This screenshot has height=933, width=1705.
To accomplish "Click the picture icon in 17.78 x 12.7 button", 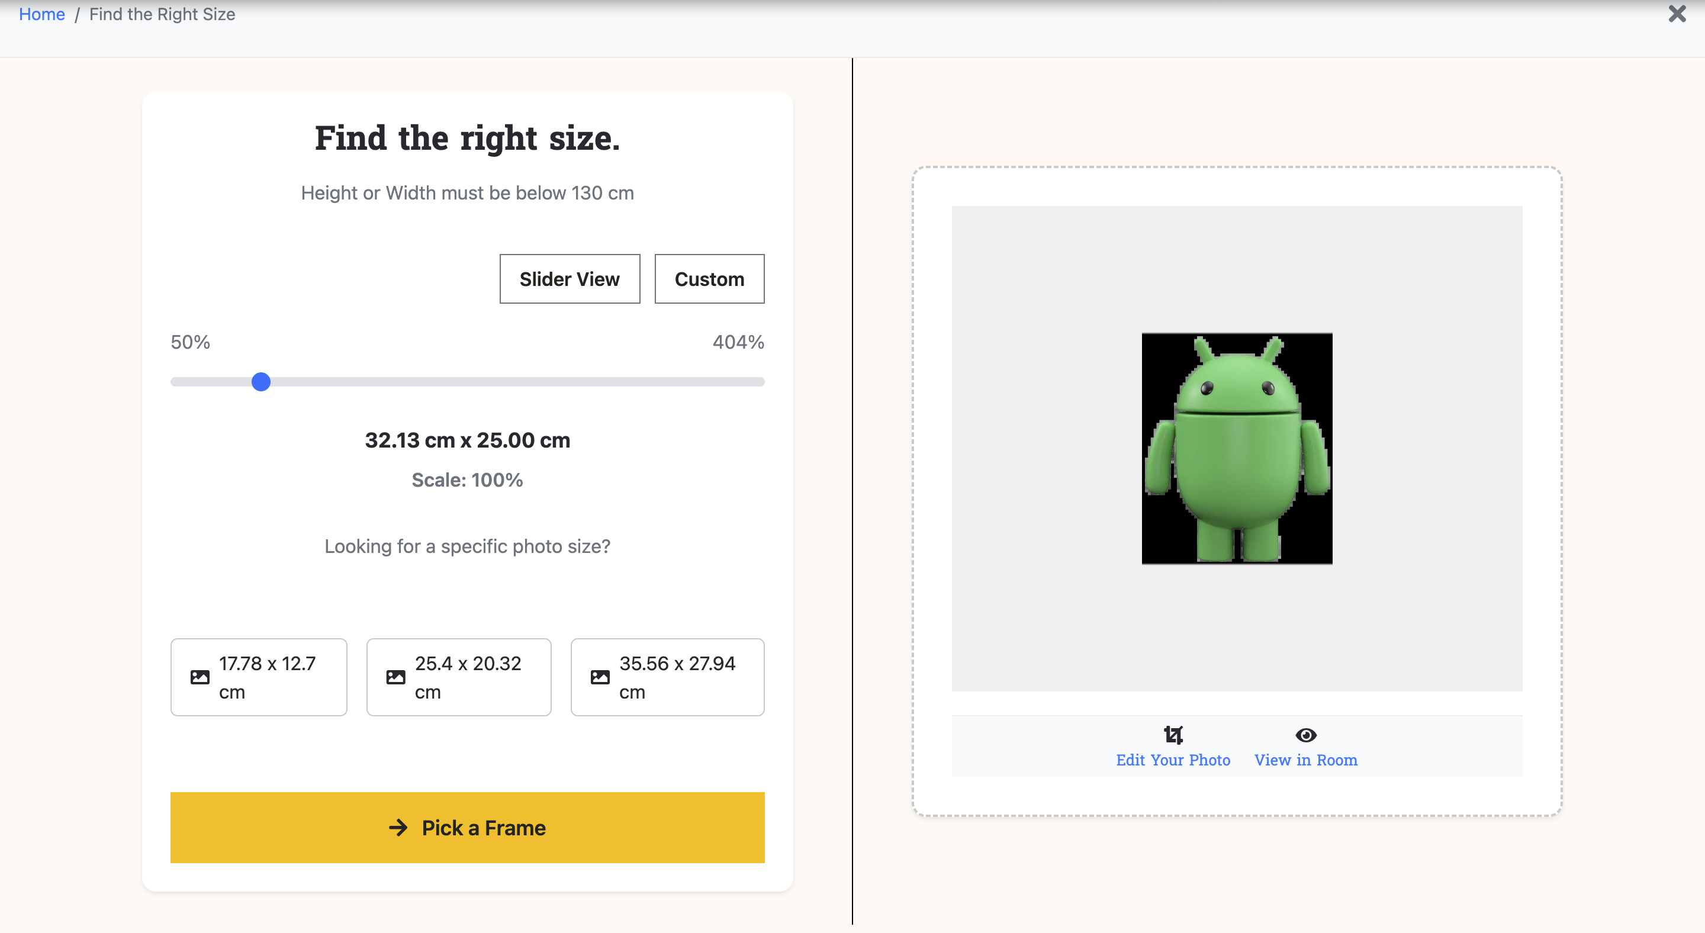I will click(200, 677).
